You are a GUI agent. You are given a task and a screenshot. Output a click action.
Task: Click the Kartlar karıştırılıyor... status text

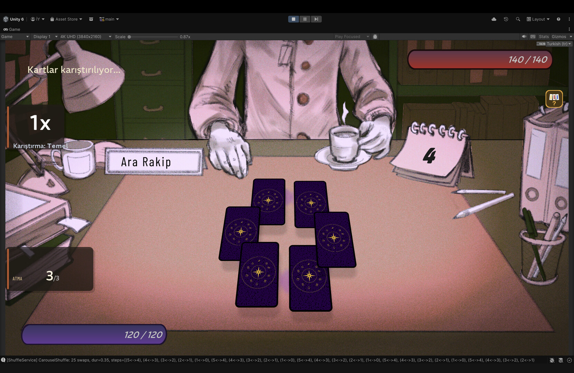point(74,70)
